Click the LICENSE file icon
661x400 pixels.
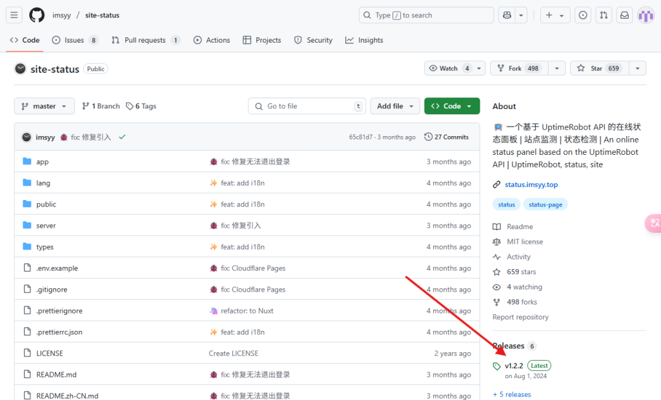(27, 353)
